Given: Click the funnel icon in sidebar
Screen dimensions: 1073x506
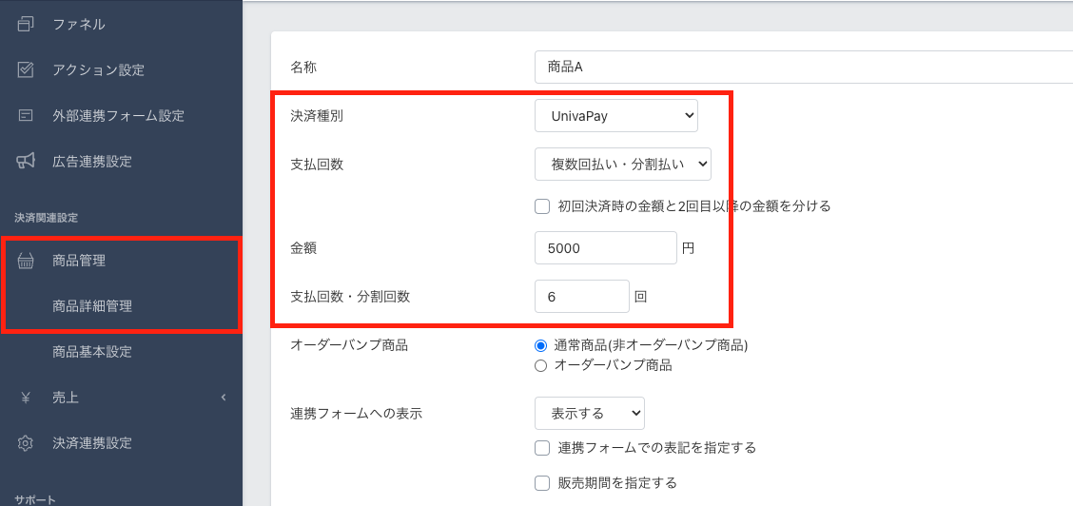Looking at the screenshot, I should pyautogui.click(x=26, y=24).
